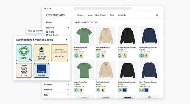190x104 pixels.
Task: Click the Brastic Hoodie Sweater product image
Action: click(128, 36)
